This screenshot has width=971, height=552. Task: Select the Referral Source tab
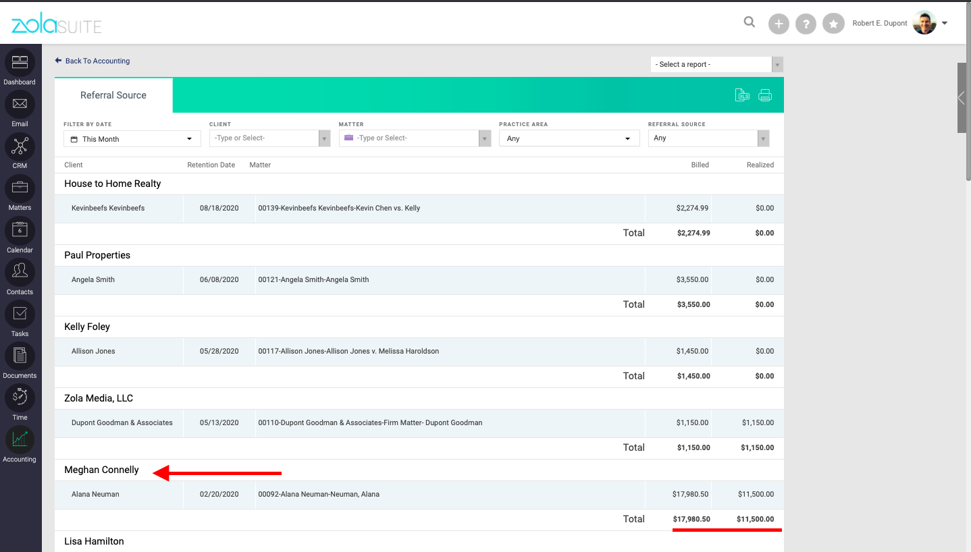[x=113, y=95]
